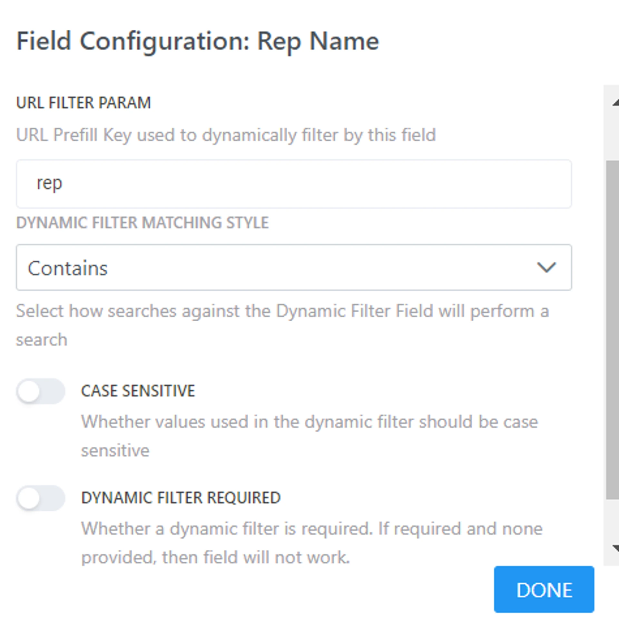
Task: Click the URL Prefill Key helper text
Action: 226,135
